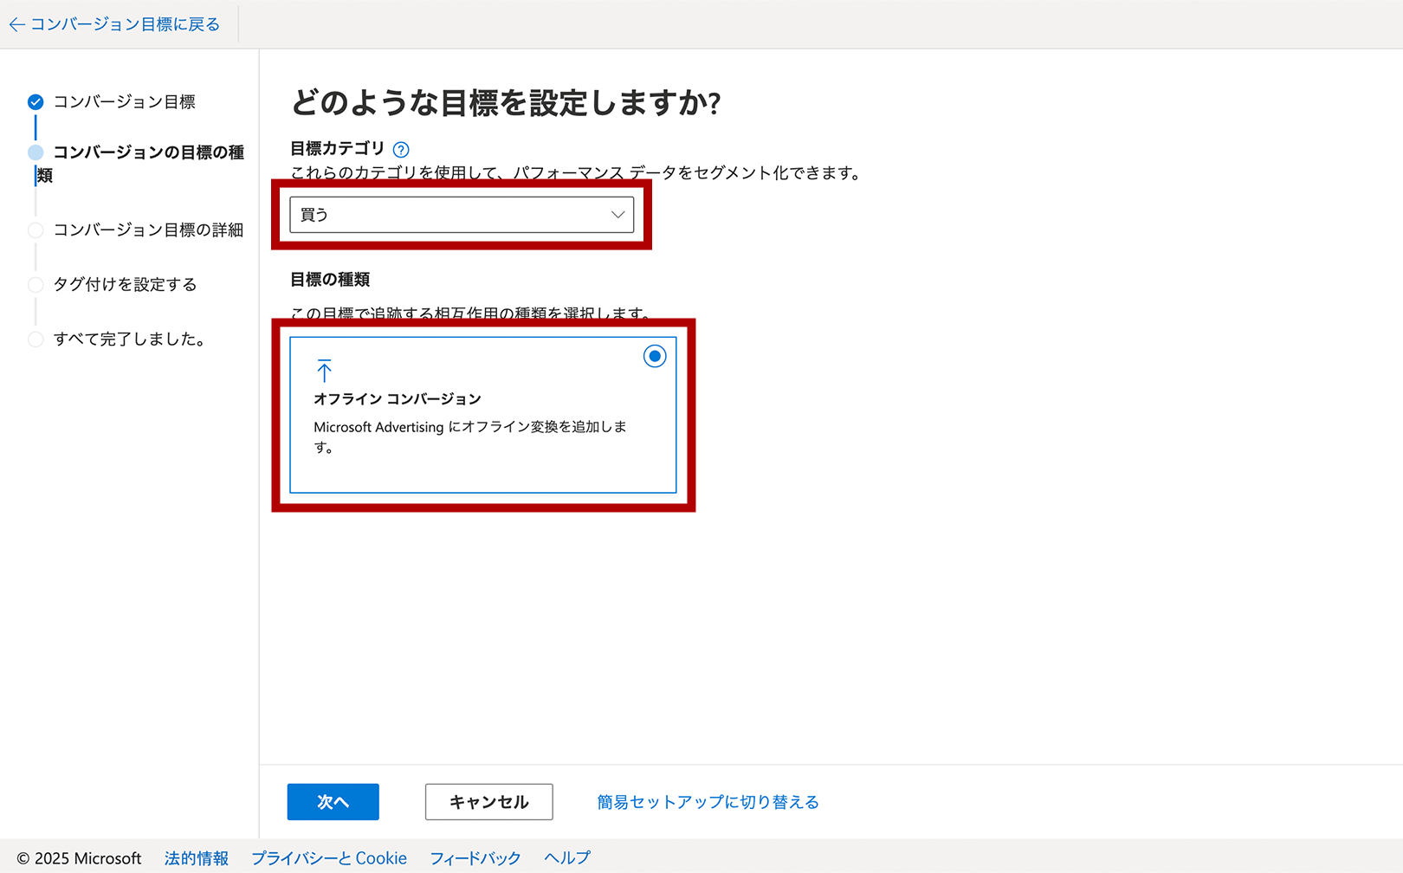1403x873 pixels.
Task: Click the step circle beside すべて完了しました
Action: (x=36, y=339)
